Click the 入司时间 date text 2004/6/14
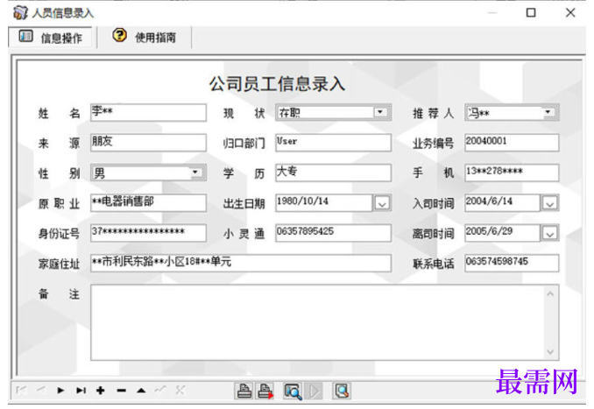594x409 pixels. 489,201
